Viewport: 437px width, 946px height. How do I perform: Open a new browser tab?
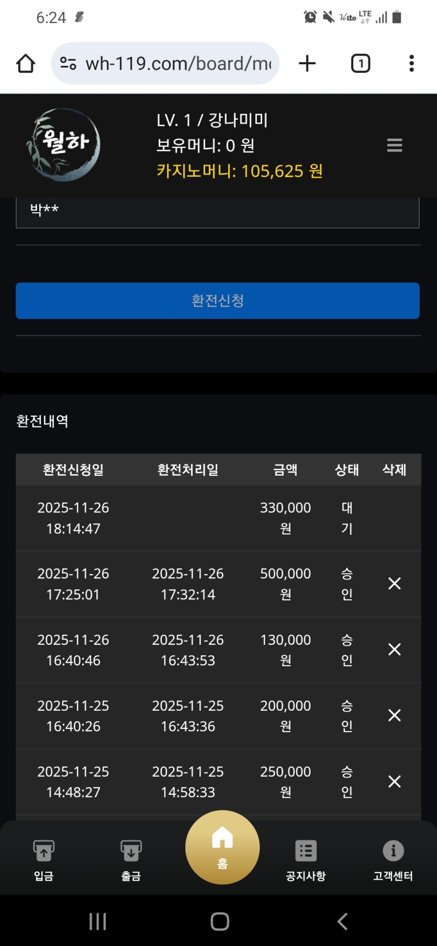coord(307,64)
